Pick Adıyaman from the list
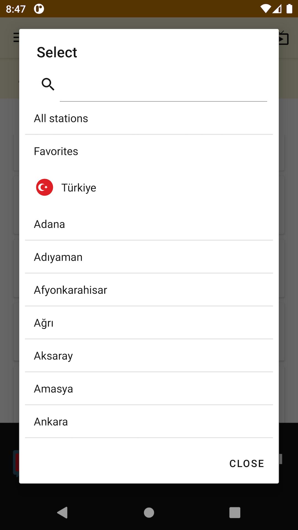Viewport: 298px width, 530px height. [149, 257]
